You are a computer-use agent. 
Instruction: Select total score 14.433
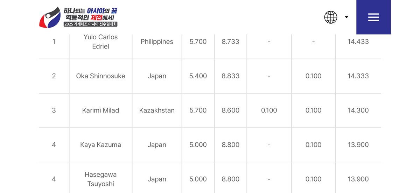358,42
